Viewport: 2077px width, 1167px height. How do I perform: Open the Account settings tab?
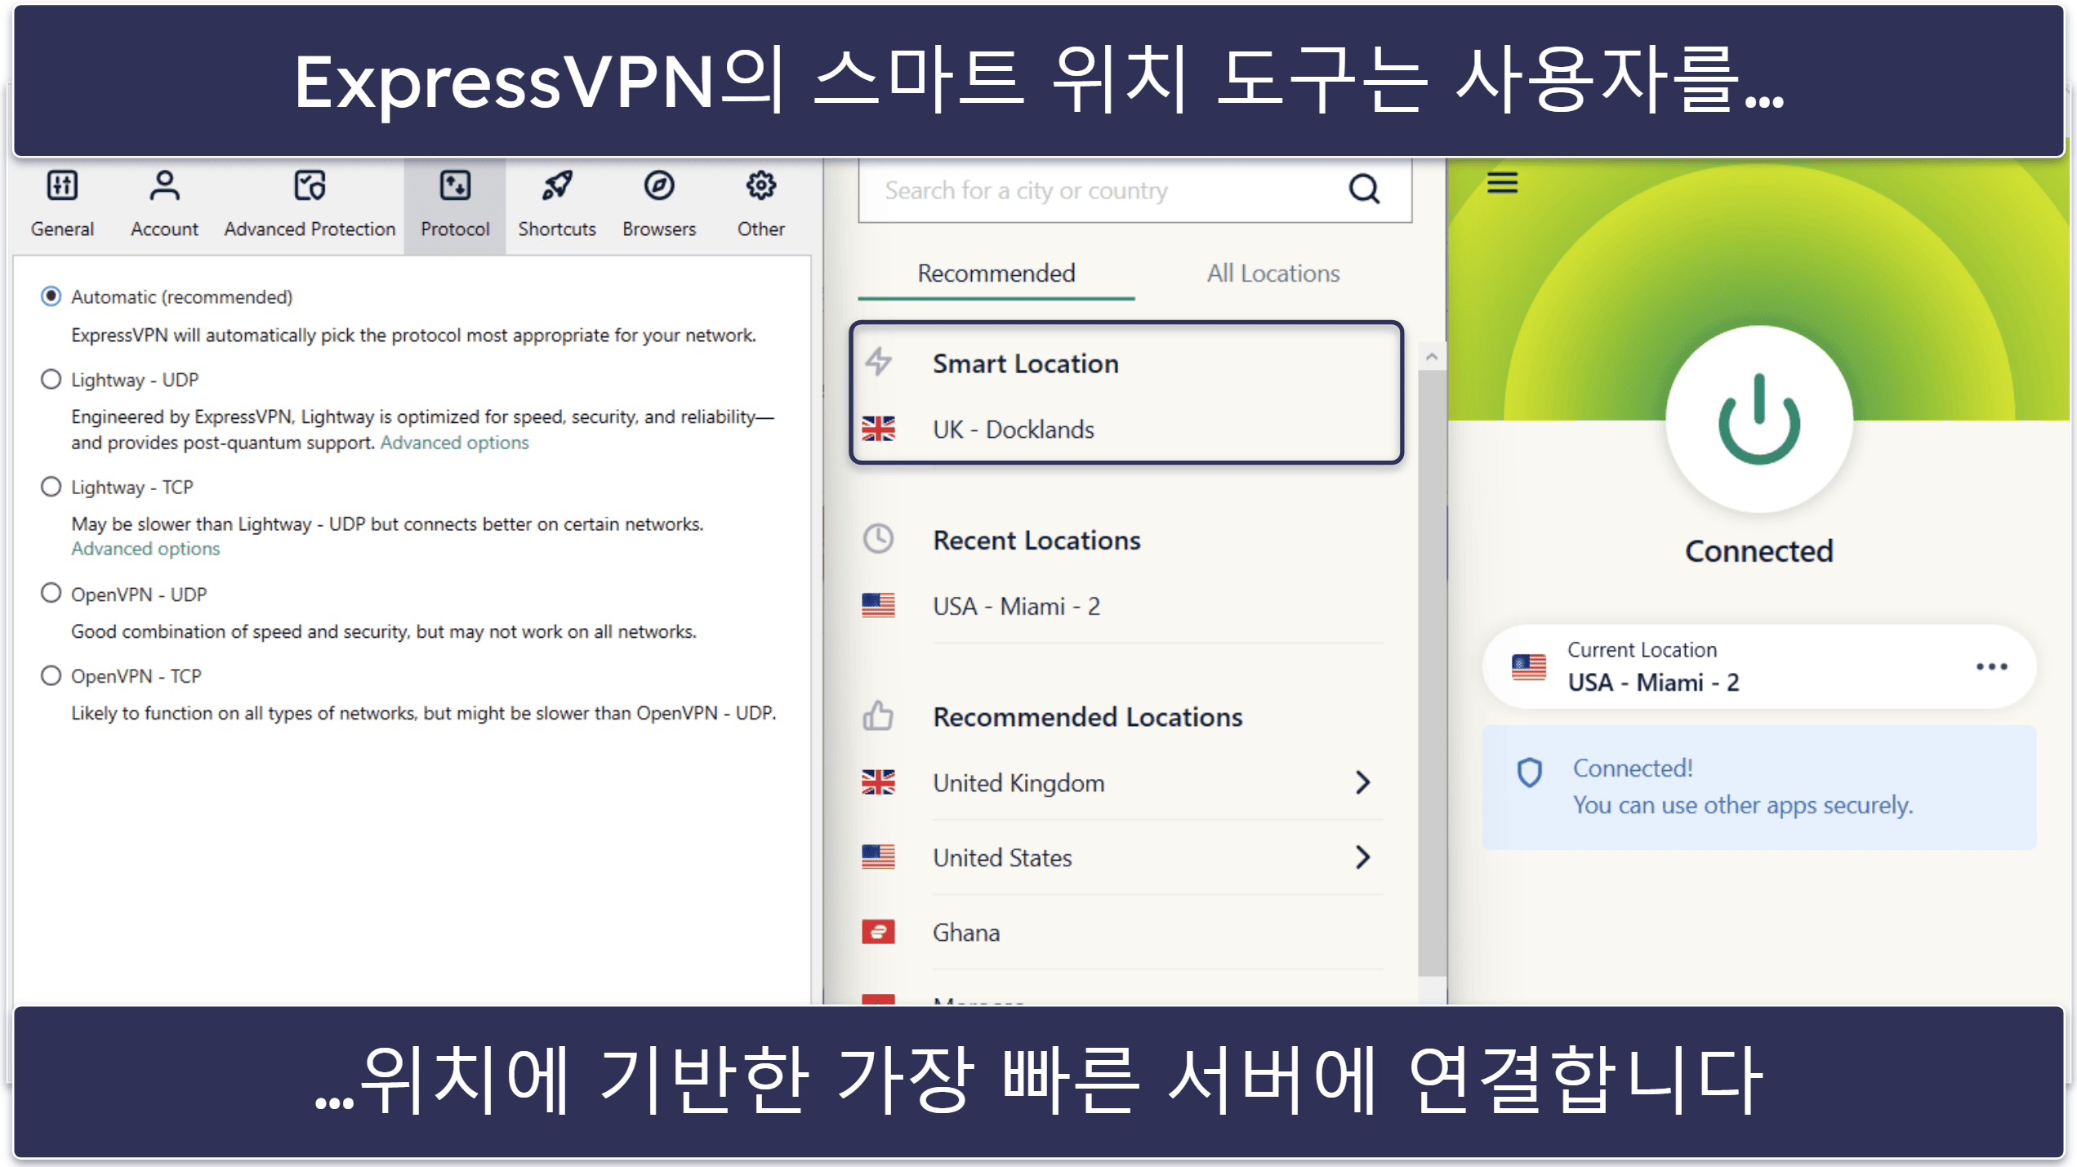tap(164, 205)
